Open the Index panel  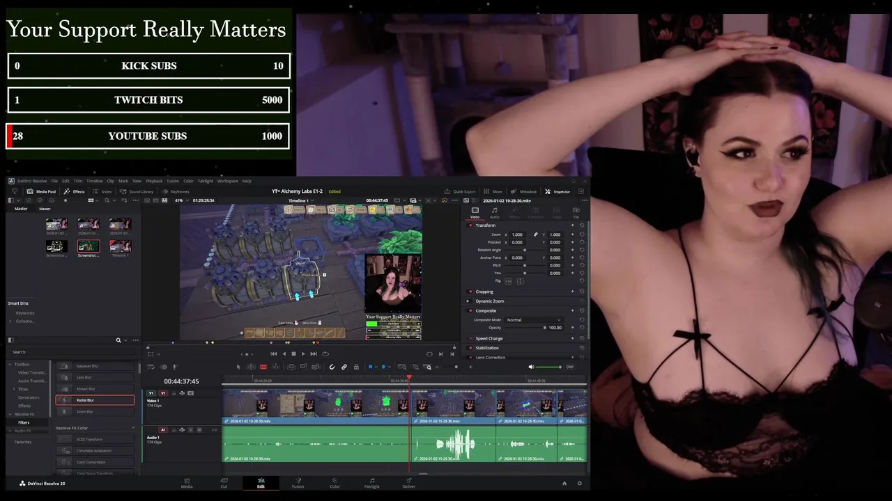point(102,191)
